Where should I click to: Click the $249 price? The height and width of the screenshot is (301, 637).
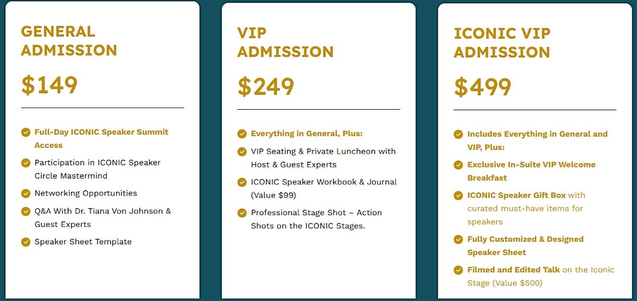[x=265, y=86]
